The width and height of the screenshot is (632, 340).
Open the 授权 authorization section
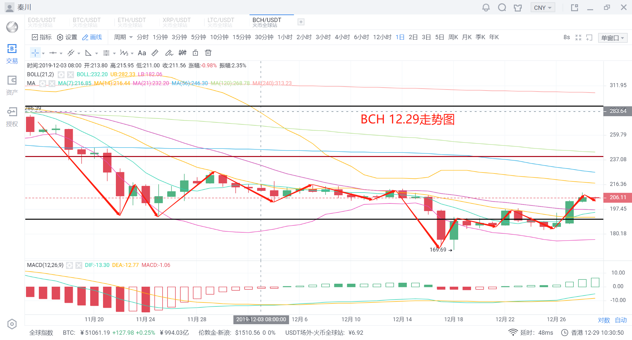tap(12, 117)
